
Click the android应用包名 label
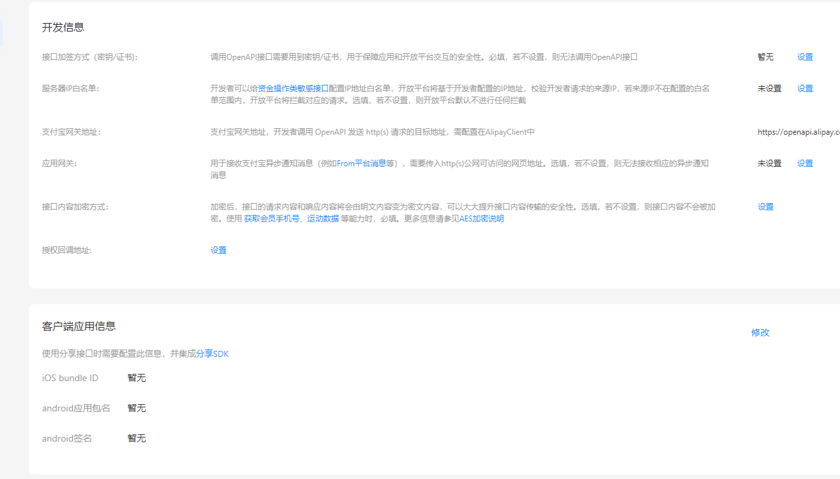click(76, 408)
